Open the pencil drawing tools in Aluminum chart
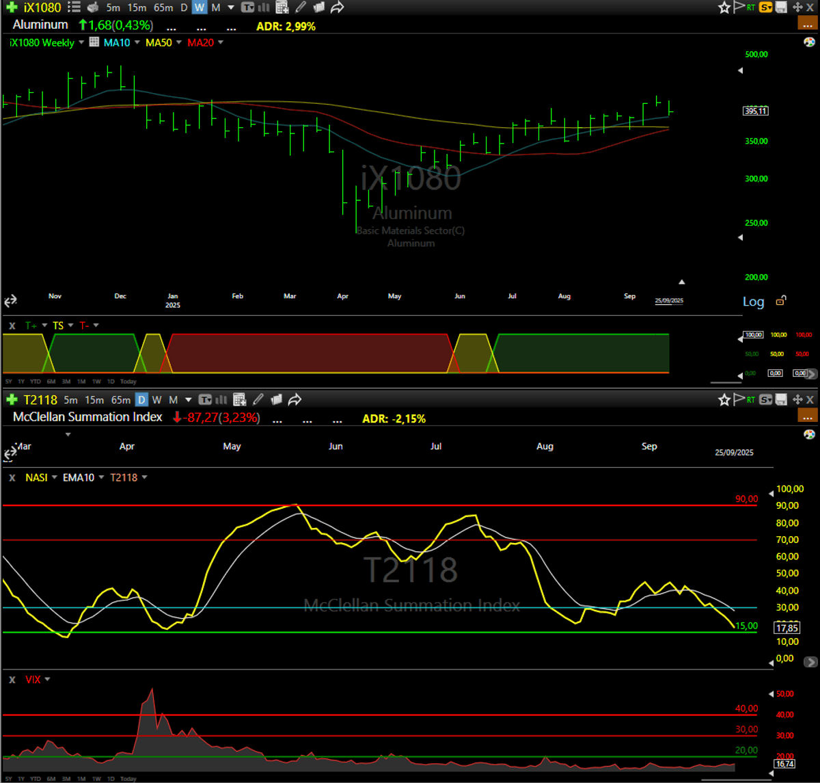This screenshot has height=783, width=820. pyautogui.click(x=302, y=8)
